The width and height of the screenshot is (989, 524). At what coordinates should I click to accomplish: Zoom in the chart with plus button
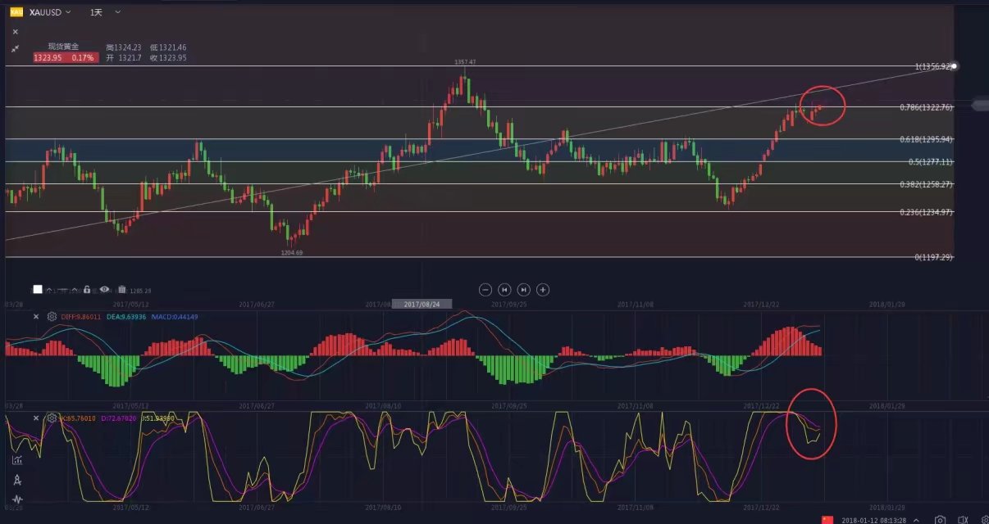click(542, 289)
